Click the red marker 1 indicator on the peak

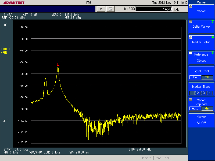58,64
